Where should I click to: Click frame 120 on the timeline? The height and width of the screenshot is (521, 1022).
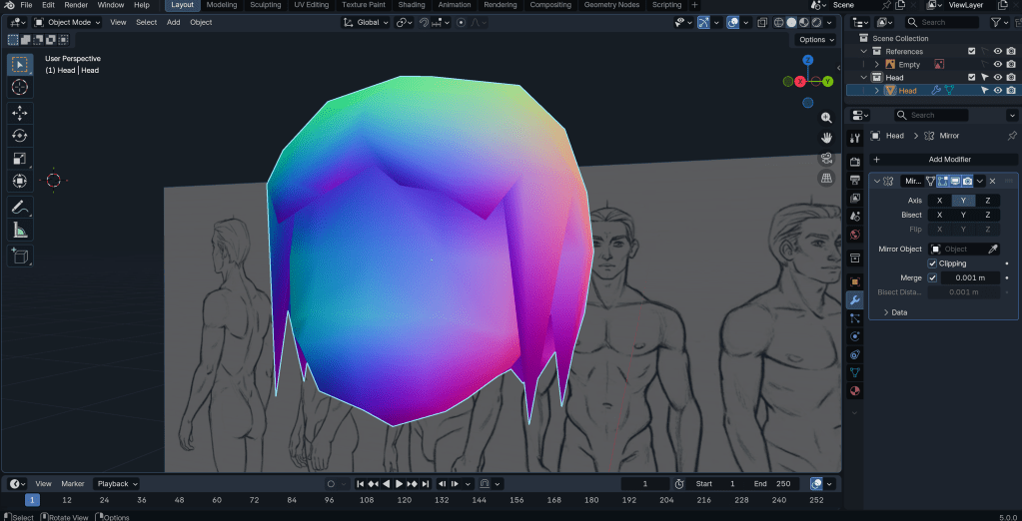click(x=404, y=500)
